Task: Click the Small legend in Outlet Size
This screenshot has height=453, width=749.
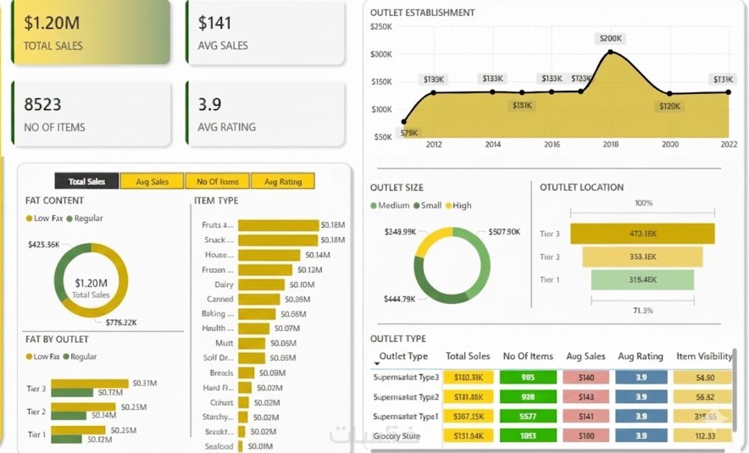Action: [x=428, y=205]
